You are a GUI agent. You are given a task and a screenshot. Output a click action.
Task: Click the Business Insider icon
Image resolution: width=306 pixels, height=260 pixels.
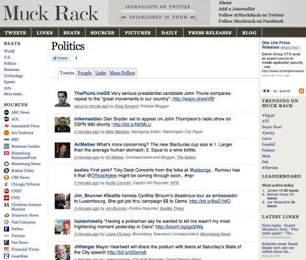tap(7, 146)
